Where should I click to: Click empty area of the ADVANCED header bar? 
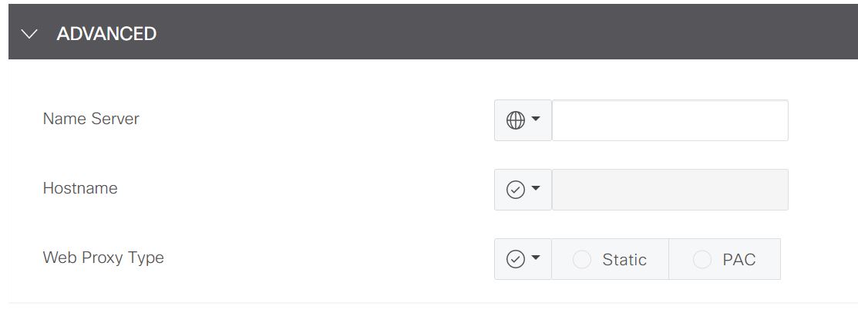[501, 34]
